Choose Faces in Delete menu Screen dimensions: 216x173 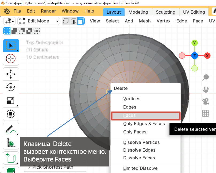pos(146,116)
